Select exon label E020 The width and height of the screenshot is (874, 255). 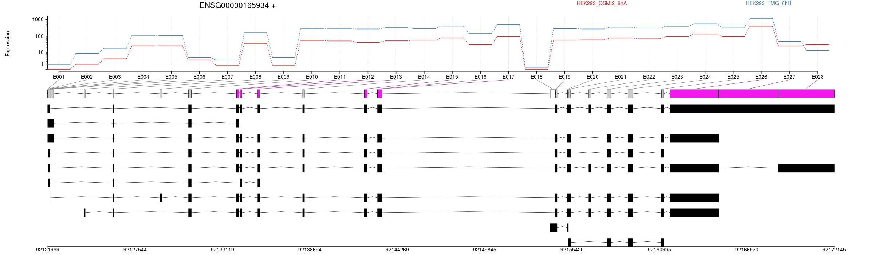coord(592,77)
